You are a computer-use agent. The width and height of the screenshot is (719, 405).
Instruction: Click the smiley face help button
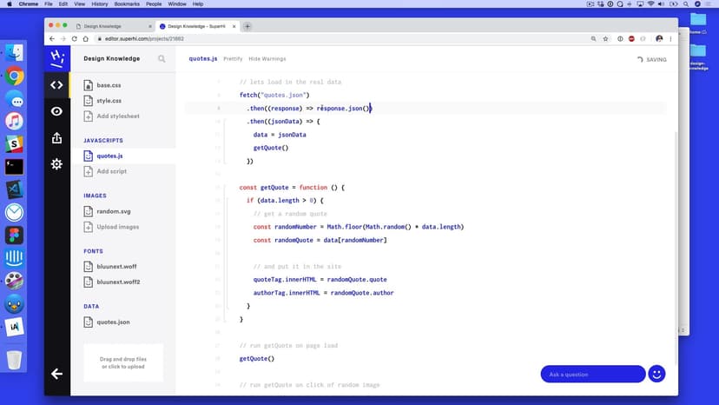[656, 374]
